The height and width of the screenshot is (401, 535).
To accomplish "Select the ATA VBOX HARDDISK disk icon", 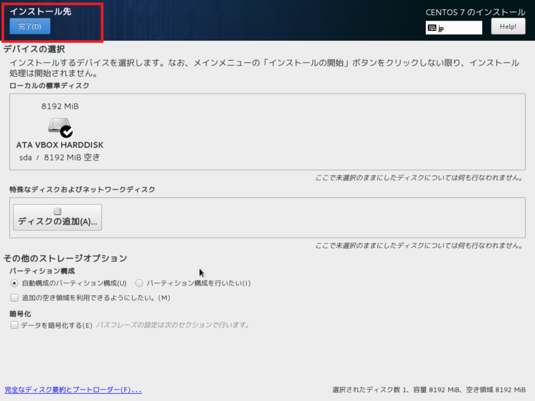I will (60, 127).
